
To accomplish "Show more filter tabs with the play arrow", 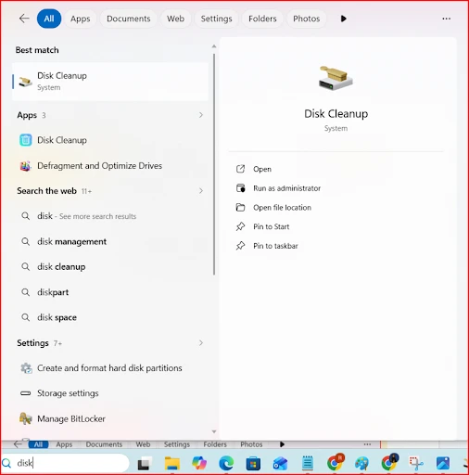I will [x=343, y=19].
